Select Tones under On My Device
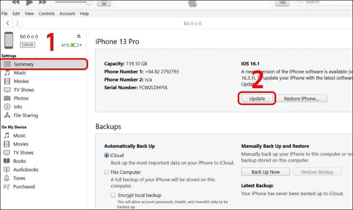The height and width of the screenshot is (210, 353). (x=19, y=178)
